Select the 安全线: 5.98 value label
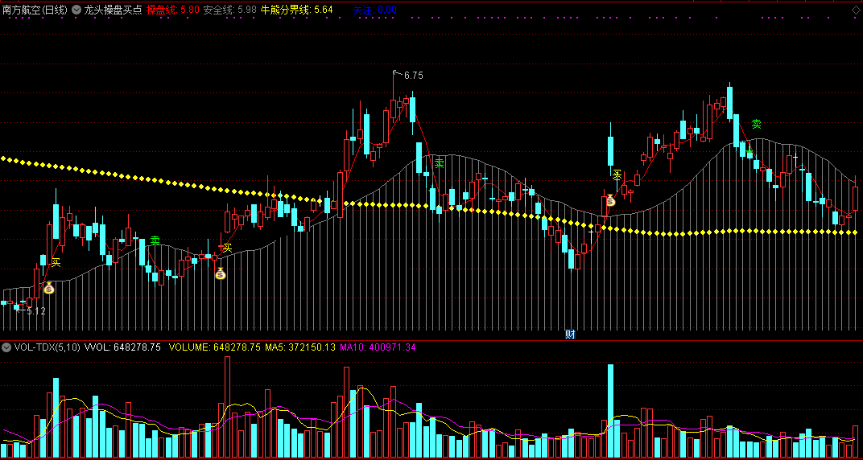 point(229,10)
